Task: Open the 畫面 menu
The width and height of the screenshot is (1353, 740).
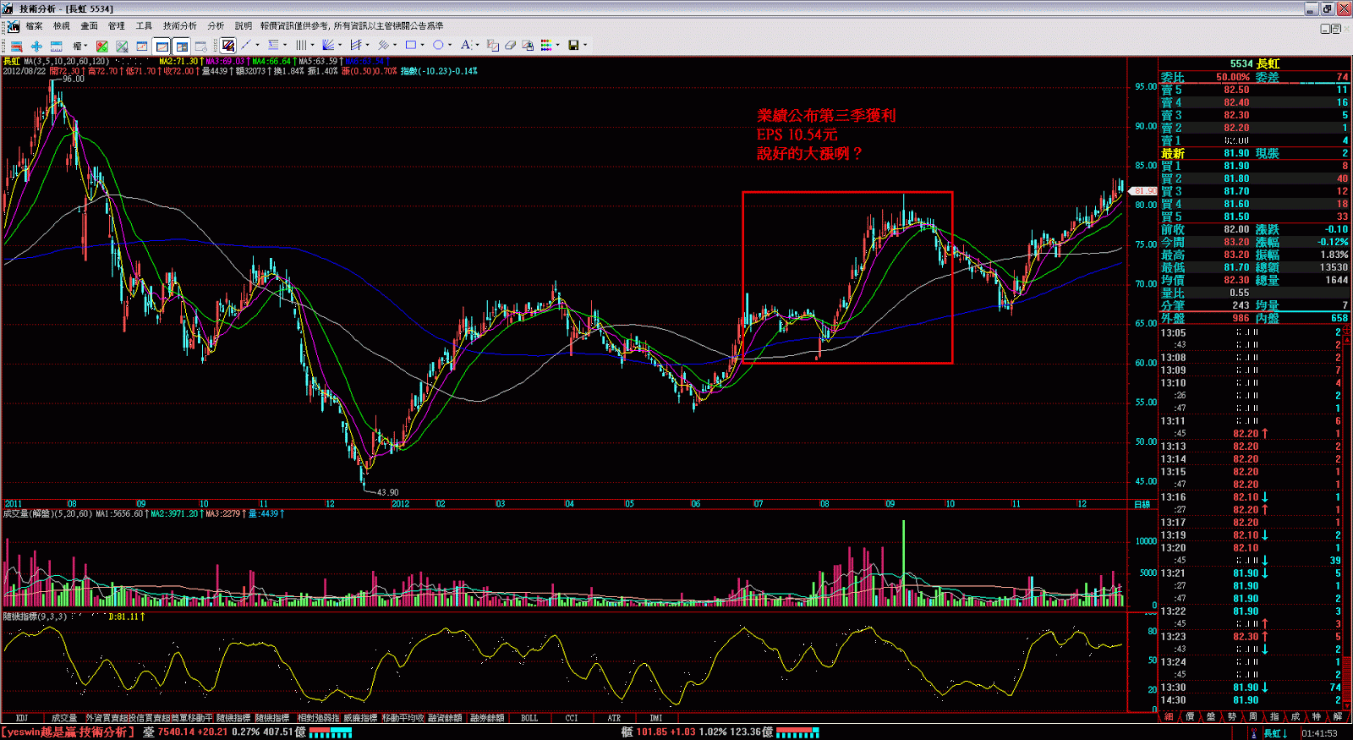Action: click(89, 26)
